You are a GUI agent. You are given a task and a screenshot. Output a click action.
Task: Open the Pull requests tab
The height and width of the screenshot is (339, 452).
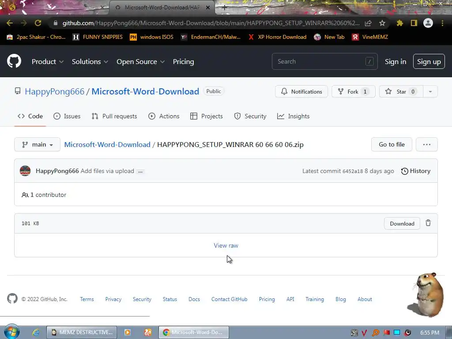pos(114,116)
